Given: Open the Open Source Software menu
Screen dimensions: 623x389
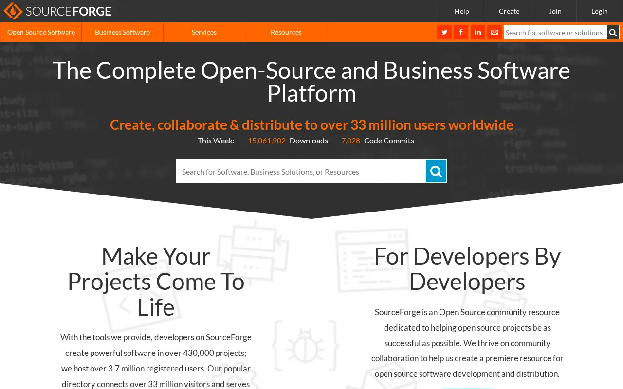Looking at the screenshot, I should (41, 32).
